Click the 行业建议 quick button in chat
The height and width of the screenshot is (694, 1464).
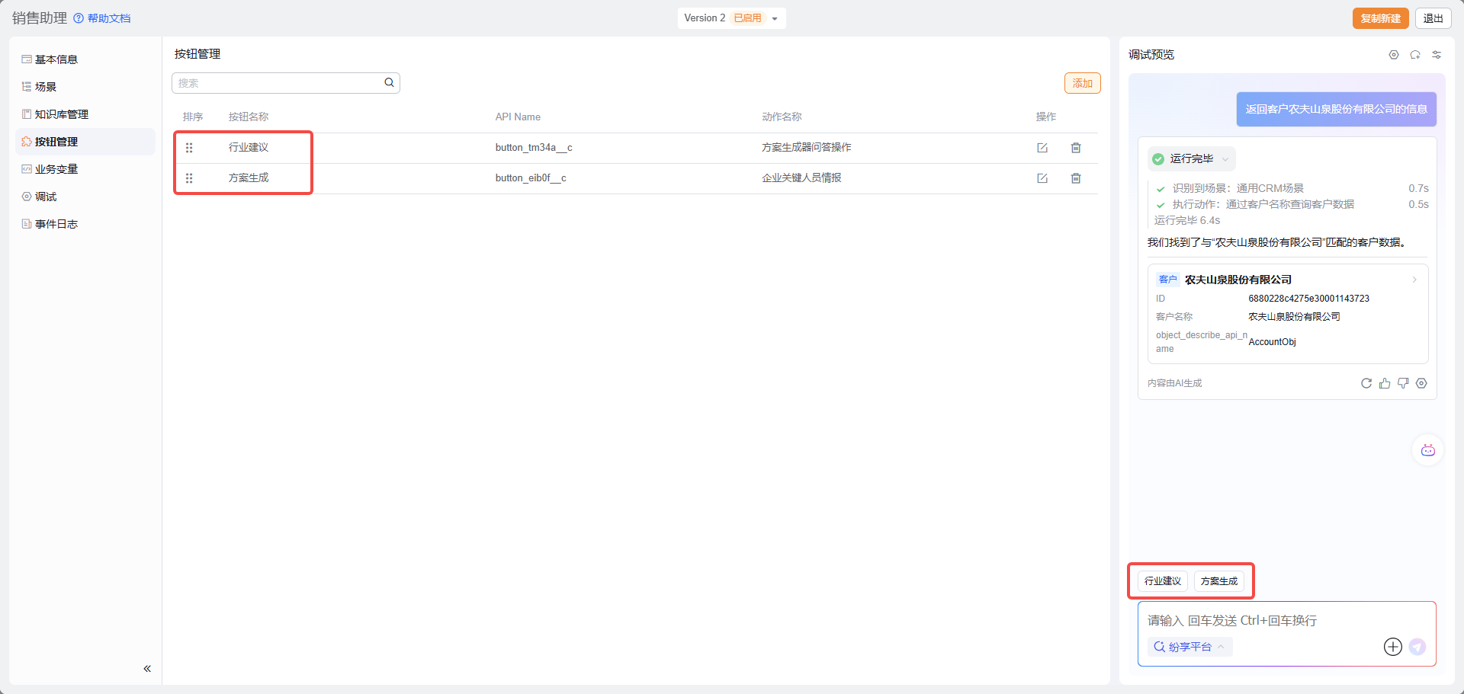click(x=1163, y=581)
